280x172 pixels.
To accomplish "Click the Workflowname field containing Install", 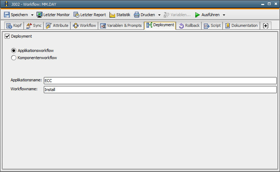I will coord(160,90).
